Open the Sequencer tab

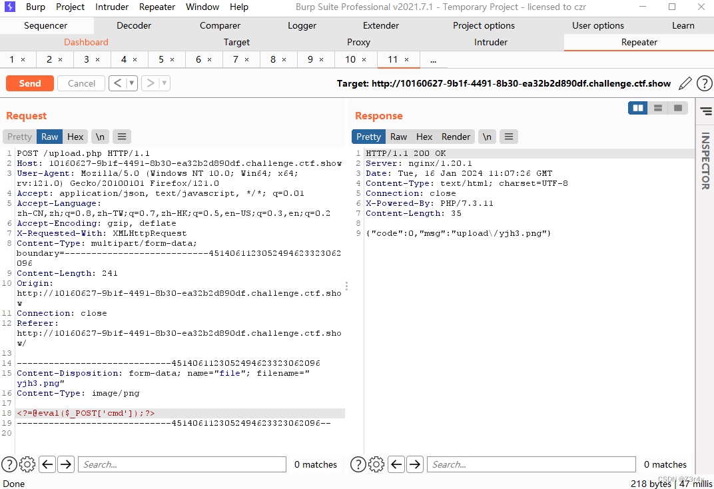45,25
